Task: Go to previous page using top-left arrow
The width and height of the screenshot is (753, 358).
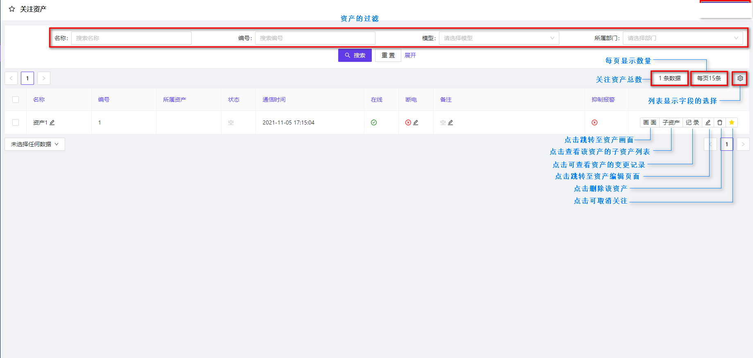Action: click(x=11, y=78)
